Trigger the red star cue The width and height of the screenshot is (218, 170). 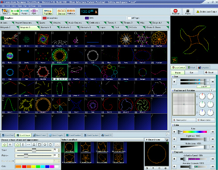point(26,72)
